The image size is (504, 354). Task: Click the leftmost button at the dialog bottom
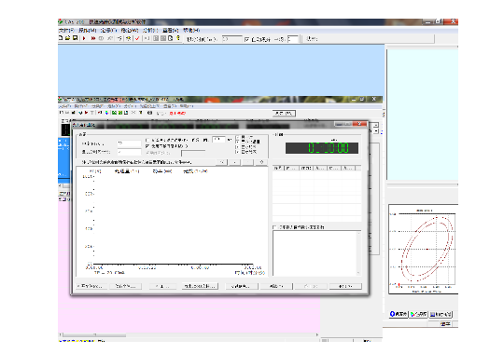[91, 286]
